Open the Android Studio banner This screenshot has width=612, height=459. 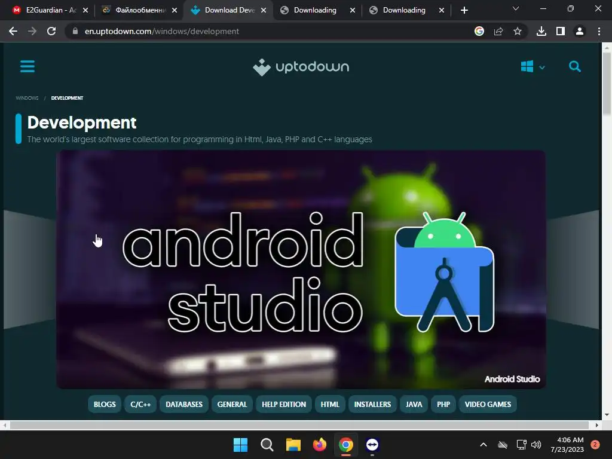(301, 270)
